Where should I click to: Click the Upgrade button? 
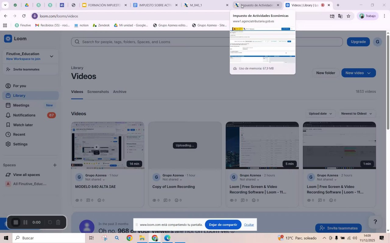[358, 42]
